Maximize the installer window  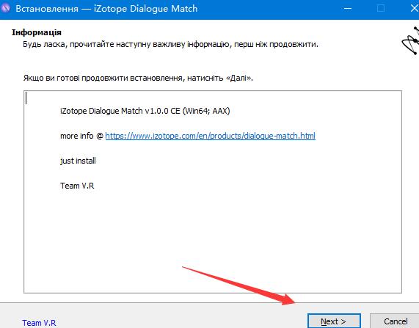coord(381,9)
